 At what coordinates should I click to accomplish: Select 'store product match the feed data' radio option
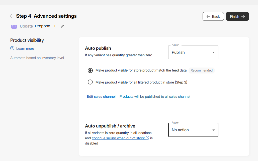[x=90, y=70]
